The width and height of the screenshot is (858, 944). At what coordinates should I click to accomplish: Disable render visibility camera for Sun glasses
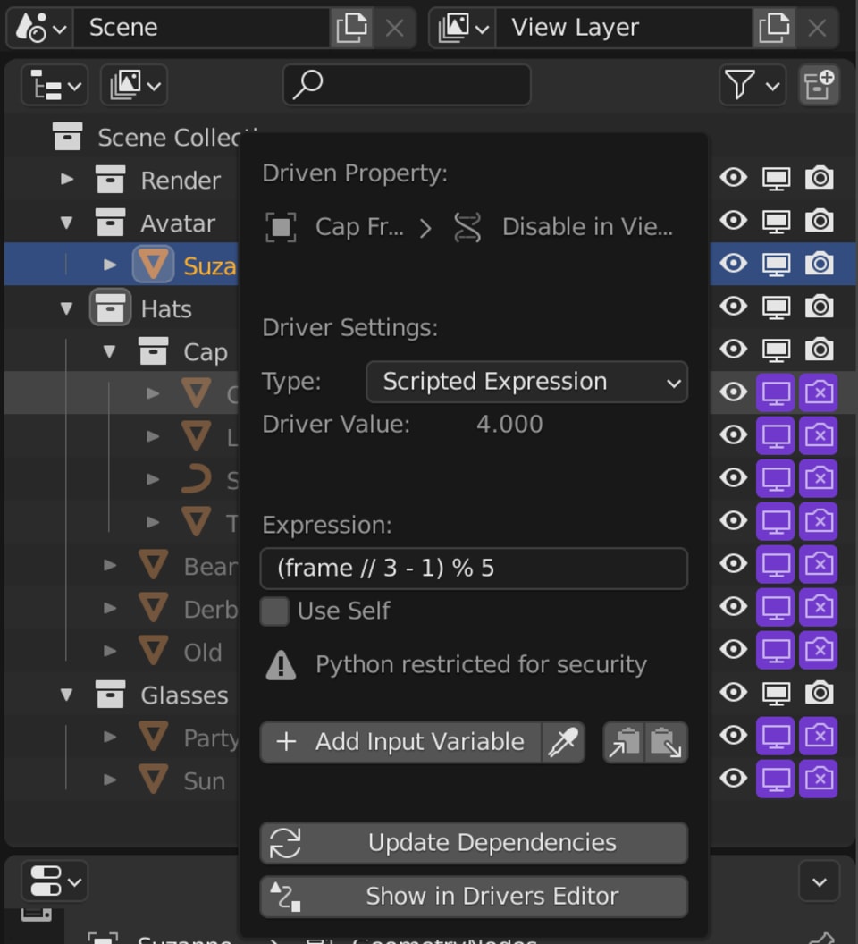[x=819, y=779]
